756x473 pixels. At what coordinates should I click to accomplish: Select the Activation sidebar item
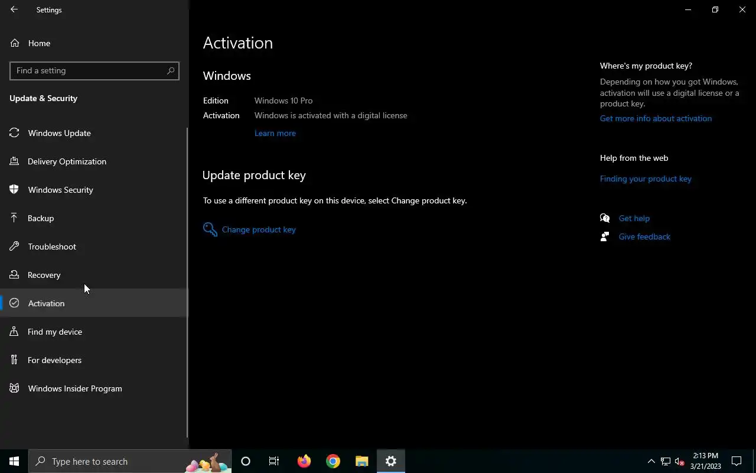pyautogui.click(x=94, y=303)
